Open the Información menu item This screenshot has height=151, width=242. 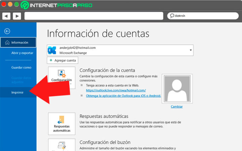pos(18,42)
